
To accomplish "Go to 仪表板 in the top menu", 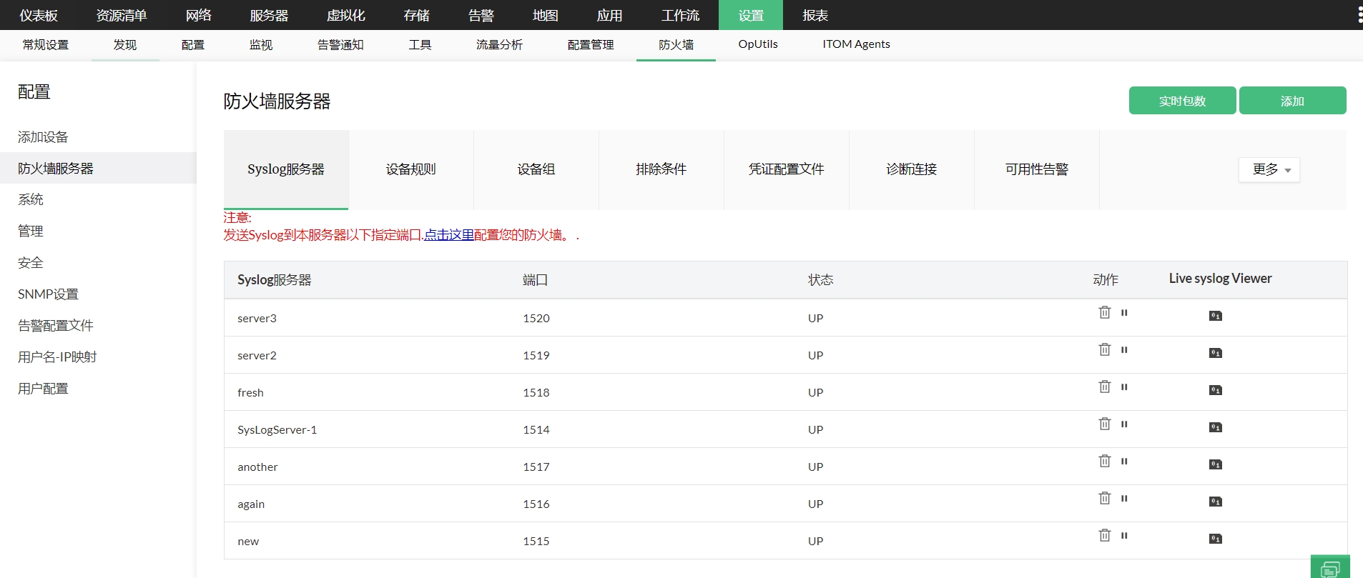I will [39, 15].
